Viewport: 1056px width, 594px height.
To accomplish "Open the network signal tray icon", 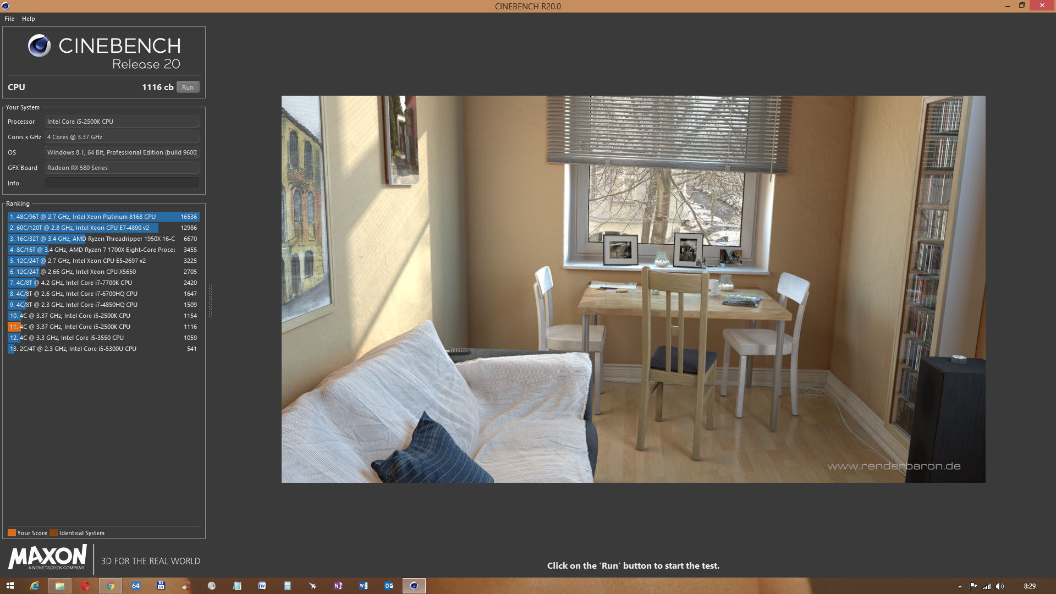I will click(987, 586).
